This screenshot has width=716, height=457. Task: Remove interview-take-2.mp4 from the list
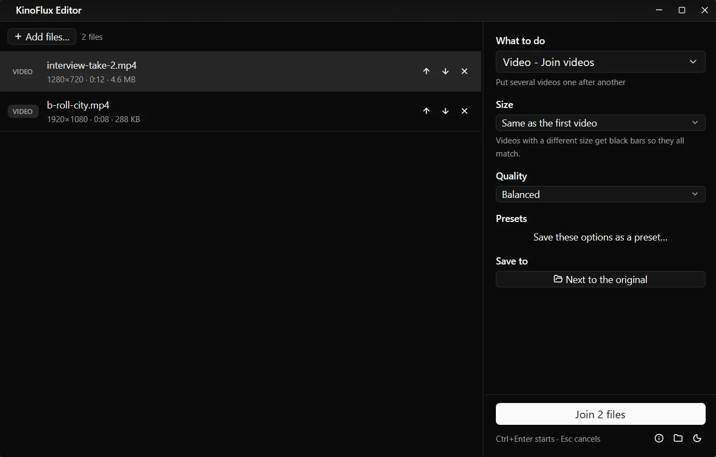click(464, 71)
